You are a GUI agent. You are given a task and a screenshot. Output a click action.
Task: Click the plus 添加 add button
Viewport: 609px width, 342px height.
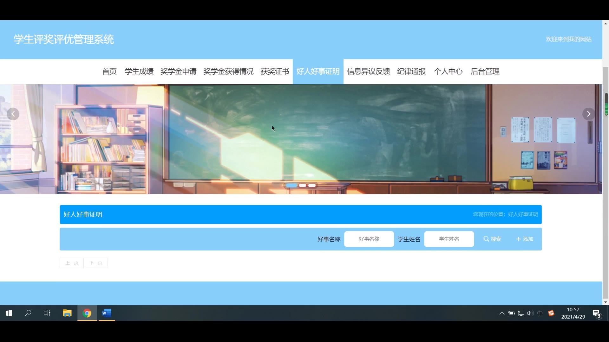pyautogui.click(x=525, y=239)
